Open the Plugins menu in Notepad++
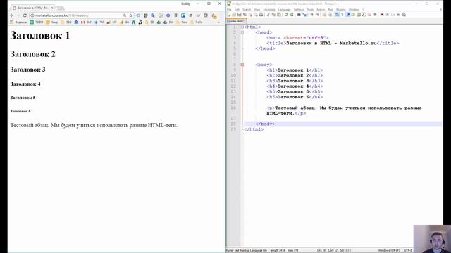The width and height of the screenshot is (451, 253). coord(341,9)
